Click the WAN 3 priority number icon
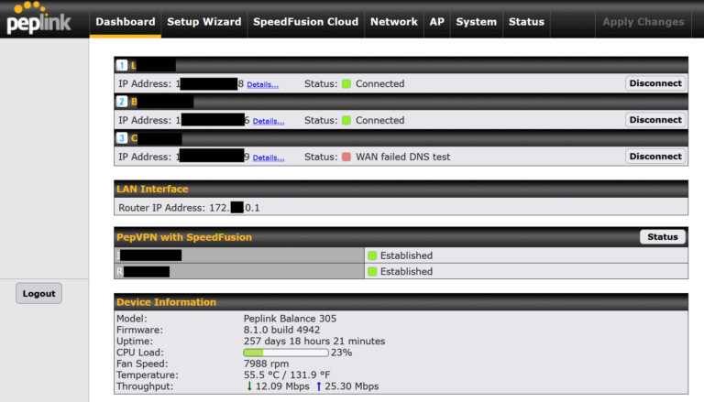 122,137
